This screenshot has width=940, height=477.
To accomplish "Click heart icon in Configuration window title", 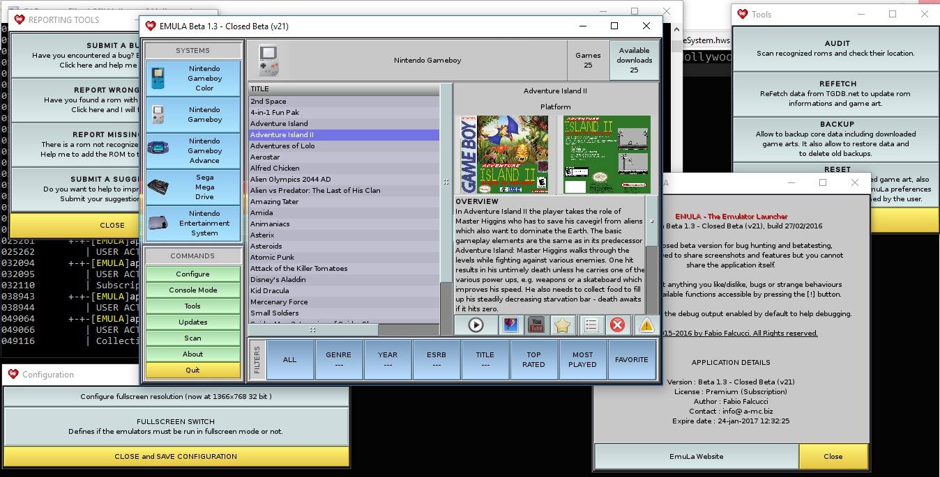I will [x=13, y=374].
